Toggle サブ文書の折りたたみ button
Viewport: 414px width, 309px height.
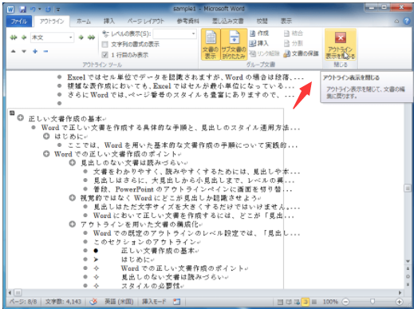click(234, 45)
